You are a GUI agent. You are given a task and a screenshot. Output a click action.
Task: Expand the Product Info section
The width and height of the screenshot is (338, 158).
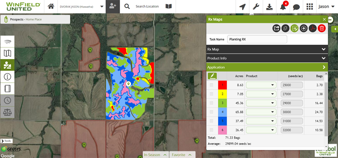[323, 58]
